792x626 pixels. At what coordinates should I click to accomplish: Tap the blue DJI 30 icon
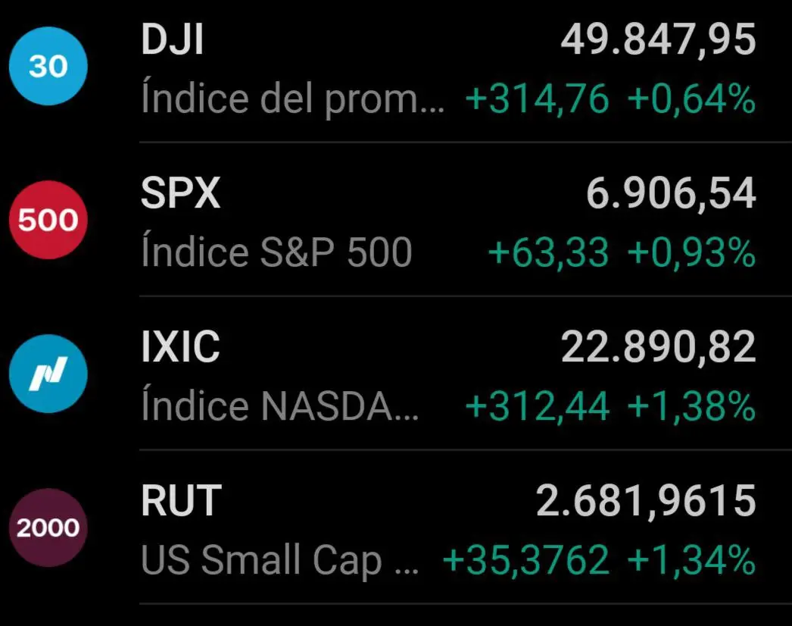pos(48,67)
